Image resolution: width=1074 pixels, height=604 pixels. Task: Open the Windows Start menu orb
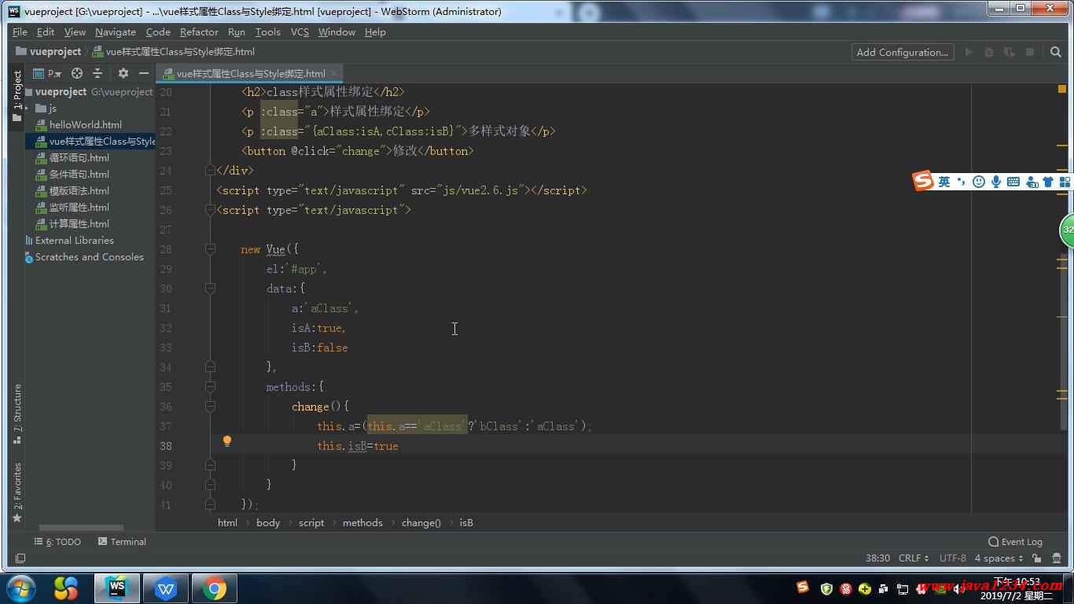click(x=20, y=588)
